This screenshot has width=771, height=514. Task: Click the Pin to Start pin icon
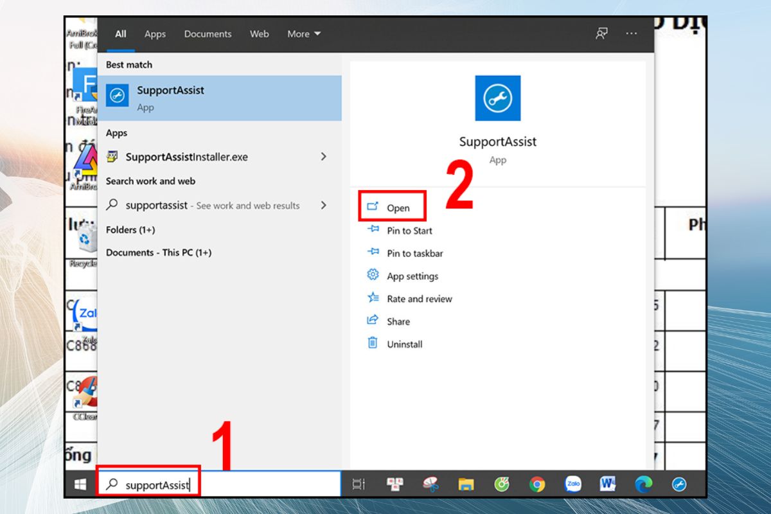click(373, 229)
